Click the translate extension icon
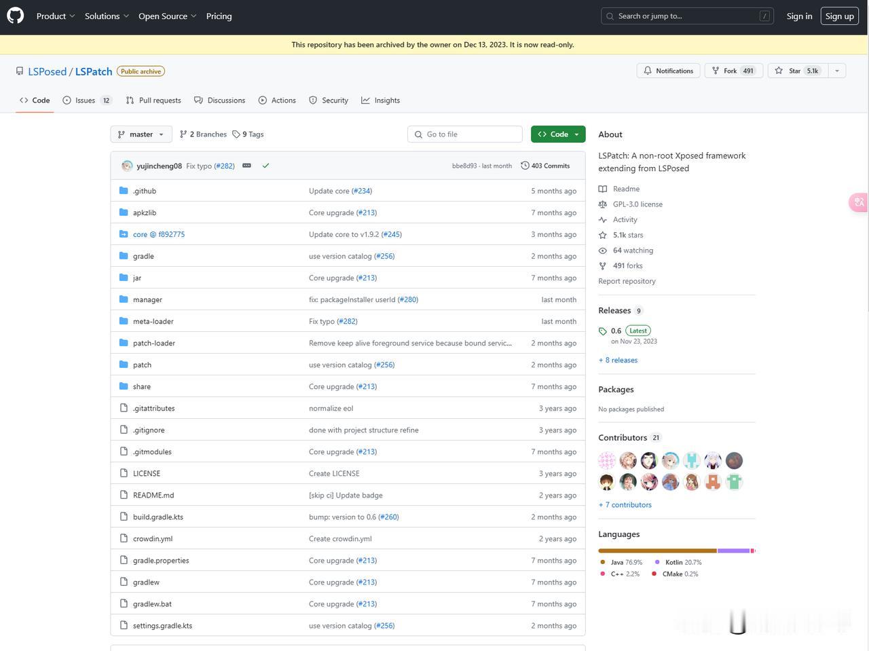 [859, 202]
